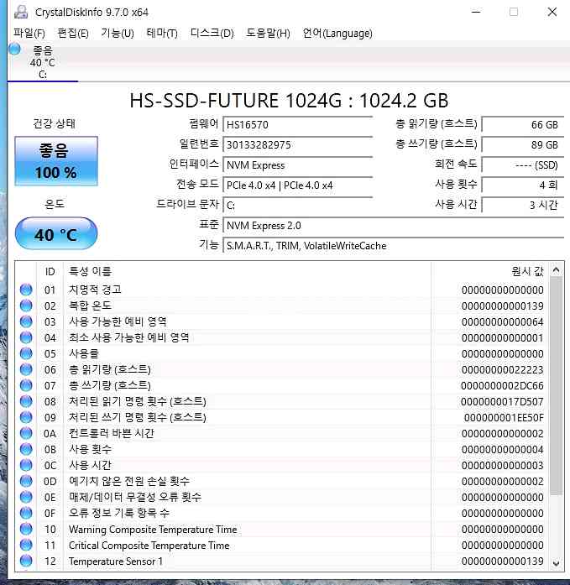The image size is (570, 585).
Task: Click the 특성 이름 column header
Action: pos(247,272)
